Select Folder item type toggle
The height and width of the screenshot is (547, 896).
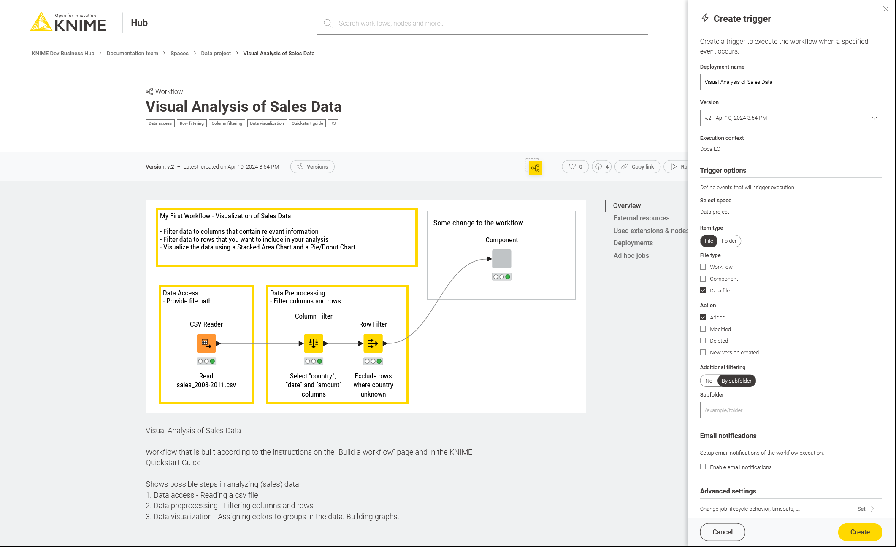(729, 241)
